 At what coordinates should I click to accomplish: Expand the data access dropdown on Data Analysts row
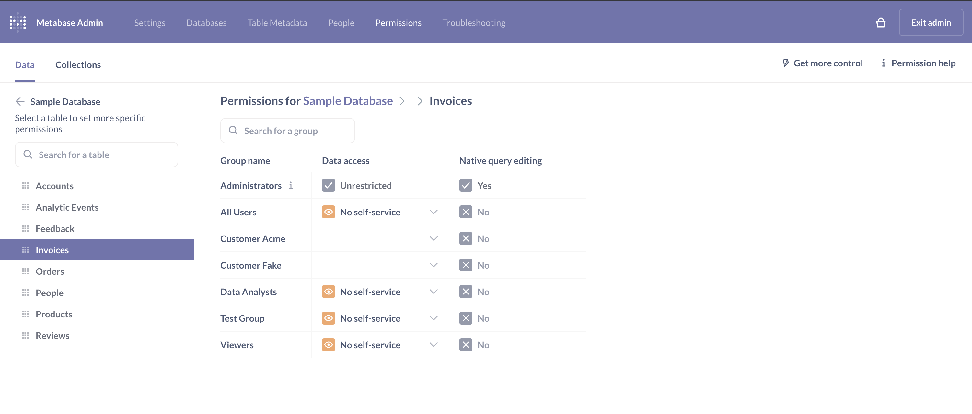point(433,291)
